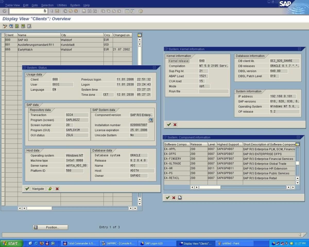309x247 pixels.
Task: Cancel Kernel information dialog with red X
Action: (x=175, y=125)
